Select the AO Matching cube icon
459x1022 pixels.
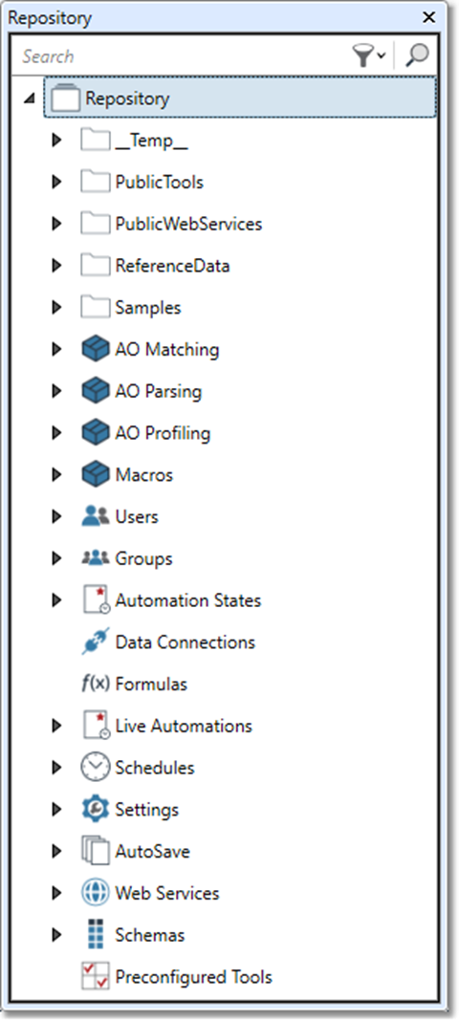(x=96, y=349)
